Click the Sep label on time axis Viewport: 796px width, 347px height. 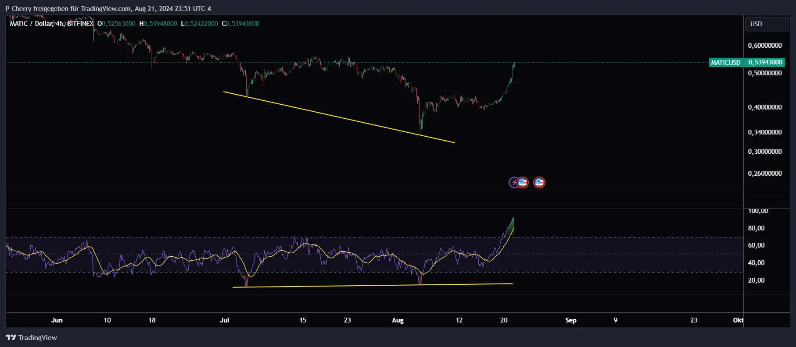coord(571,320)
